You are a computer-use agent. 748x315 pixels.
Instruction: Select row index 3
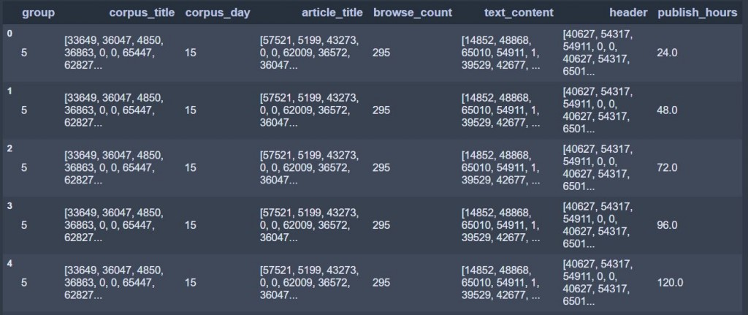coord(9,206)
